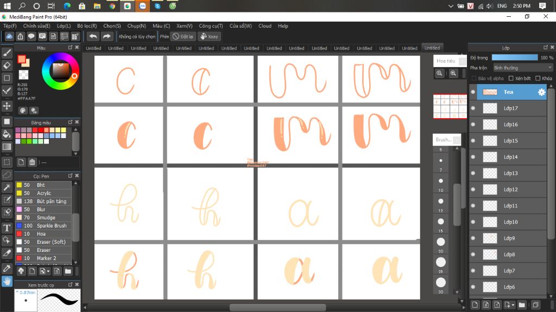This screenshot has height=312, width=556.
Task: Click the Redo arrow in toolbar
Action: (106, 36)
